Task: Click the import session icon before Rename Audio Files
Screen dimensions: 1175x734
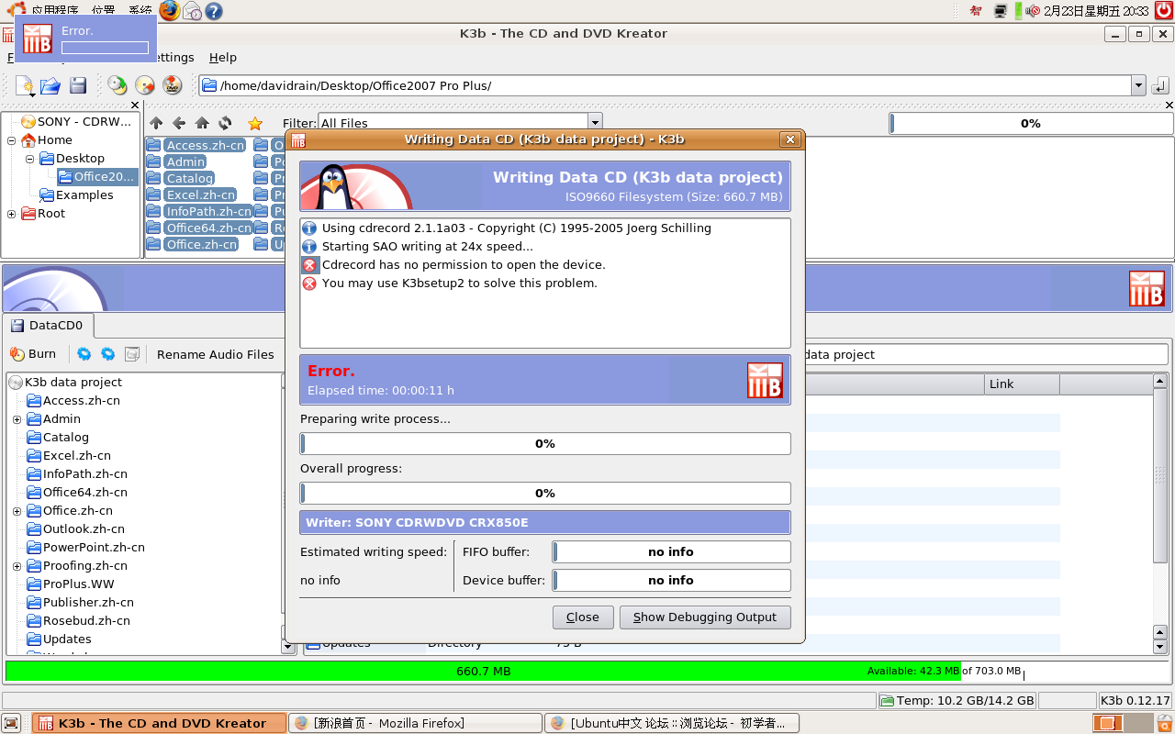Action: point(132,354)
